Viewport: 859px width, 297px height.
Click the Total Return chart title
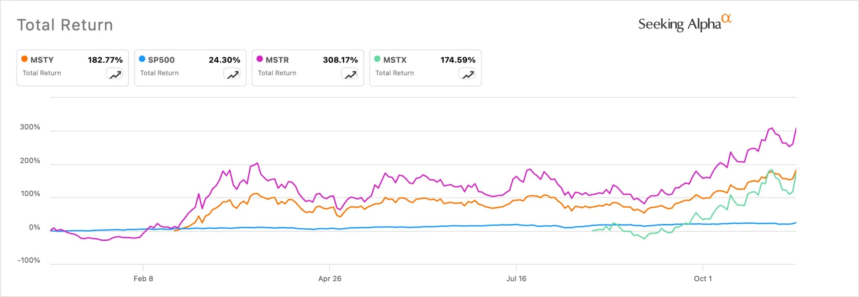65,25
